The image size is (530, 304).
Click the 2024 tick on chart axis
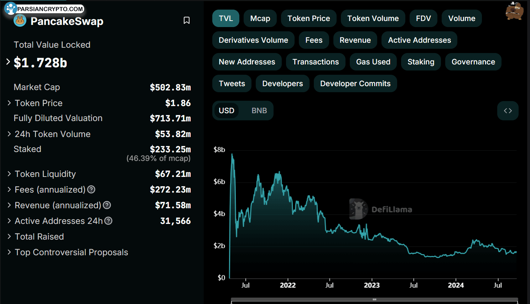(456, 285)
